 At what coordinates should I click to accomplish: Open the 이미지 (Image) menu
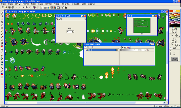(25, 4)
